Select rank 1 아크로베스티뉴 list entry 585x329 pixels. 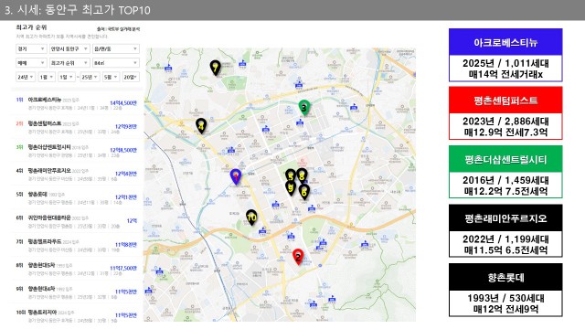[x=77, y=103]
